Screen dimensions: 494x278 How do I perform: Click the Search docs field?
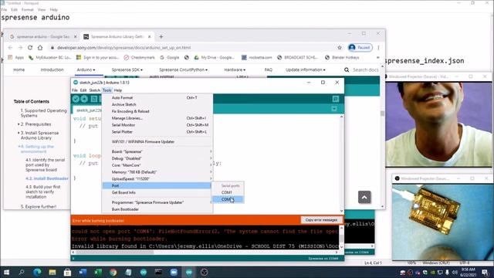point(365,69)
